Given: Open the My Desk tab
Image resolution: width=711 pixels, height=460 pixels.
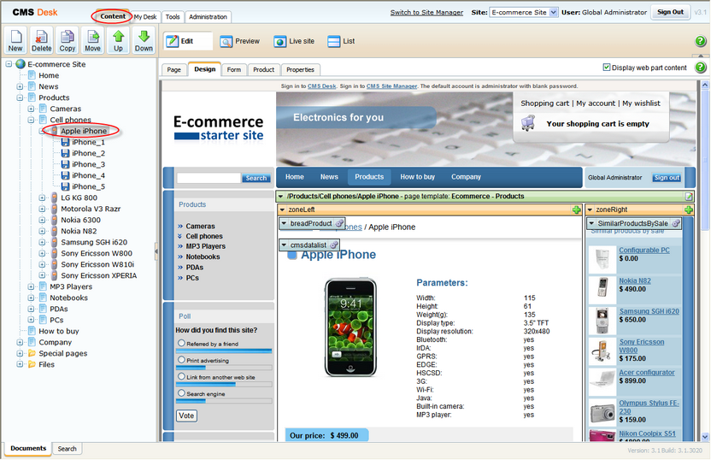Looking at the screenshot, I should coord(145,17).
